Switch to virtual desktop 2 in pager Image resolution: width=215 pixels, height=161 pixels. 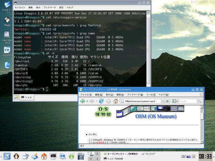point(97,154)
